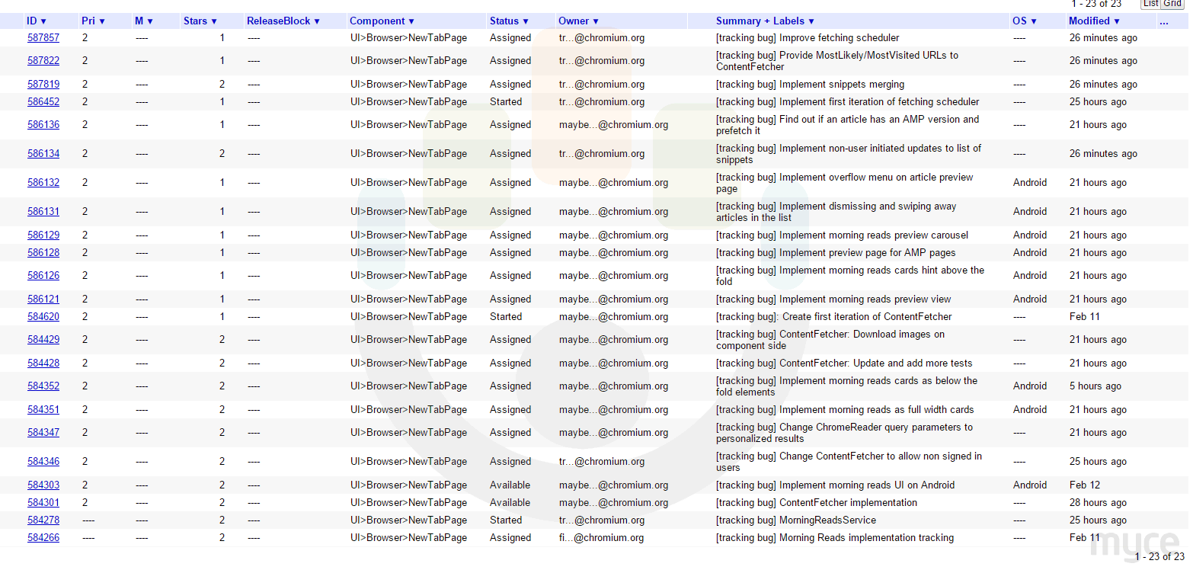Sort by the ID column header

pyautogui.click(x=37, y=21)
